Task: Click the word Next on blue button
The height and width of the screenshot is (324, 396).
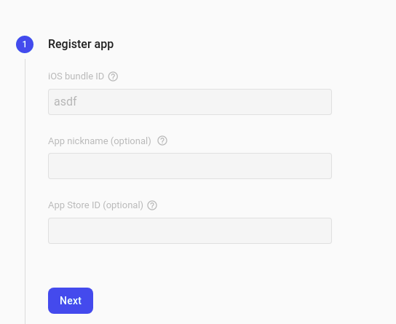Action: point(71,301)
